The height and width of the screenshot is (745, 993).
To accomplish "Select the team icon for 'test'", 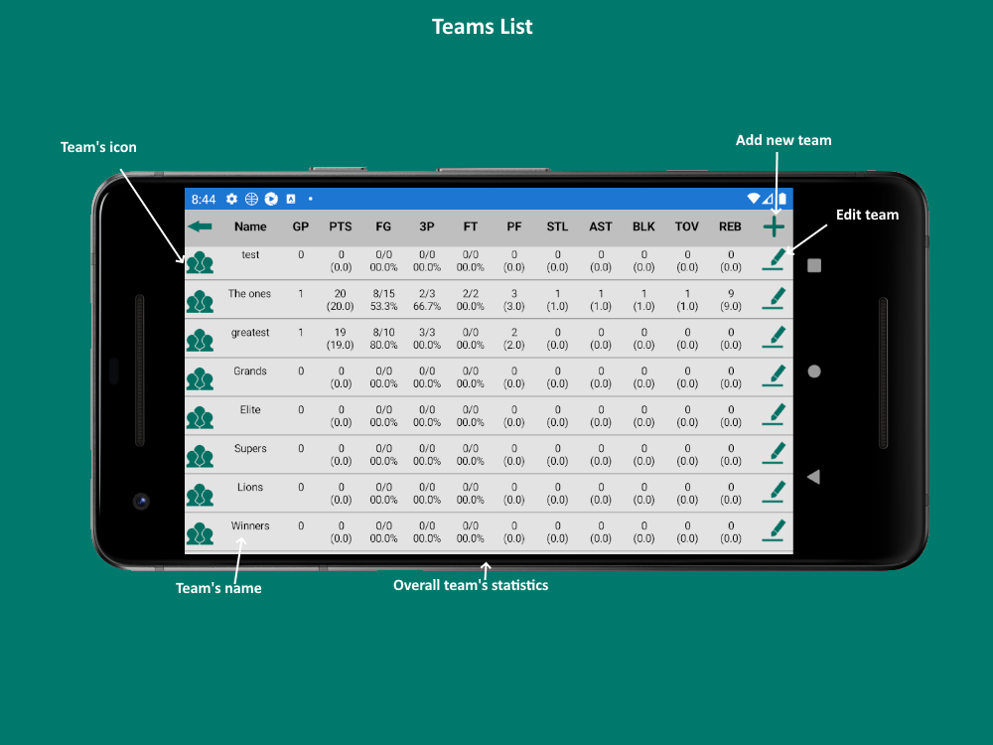I will pos(200,262).
